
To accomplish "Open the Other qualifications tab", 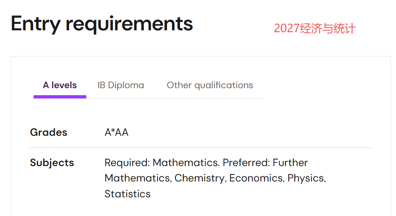I will point(210,85).
